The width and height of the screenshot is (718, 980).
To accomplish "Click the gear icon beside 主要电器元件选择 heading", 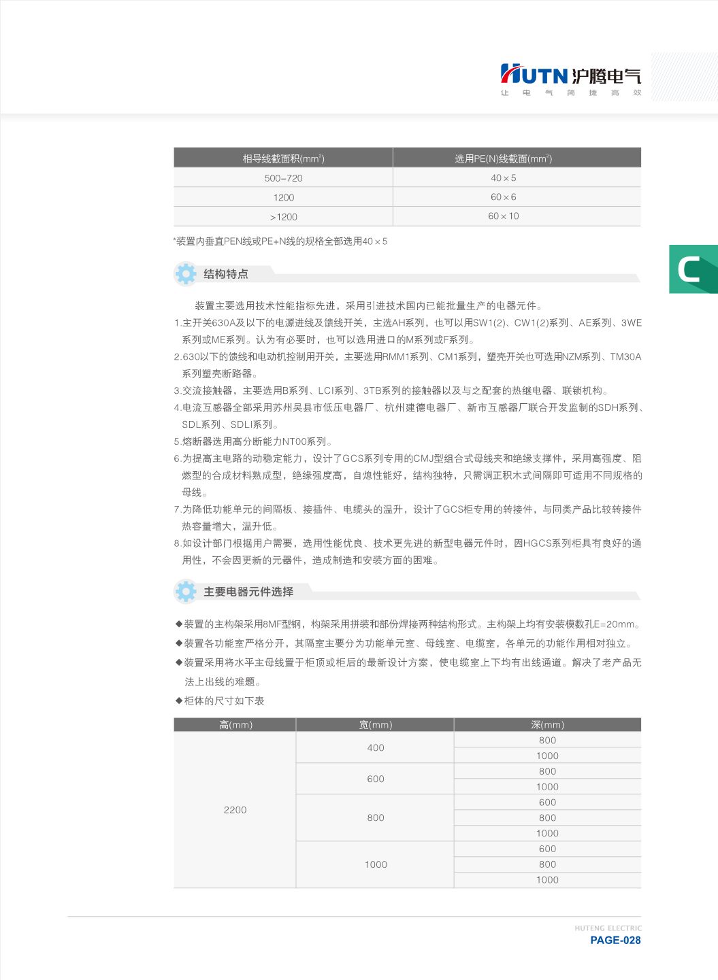I will tap(185, 592).
